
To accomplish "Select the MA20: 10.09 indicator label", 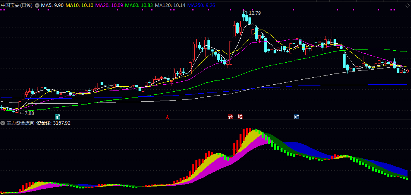I will point(109,5).
